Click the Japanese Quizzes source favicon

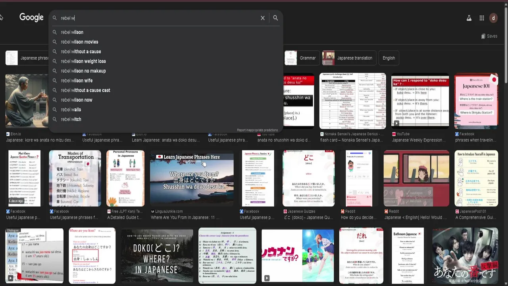point(285,212)
